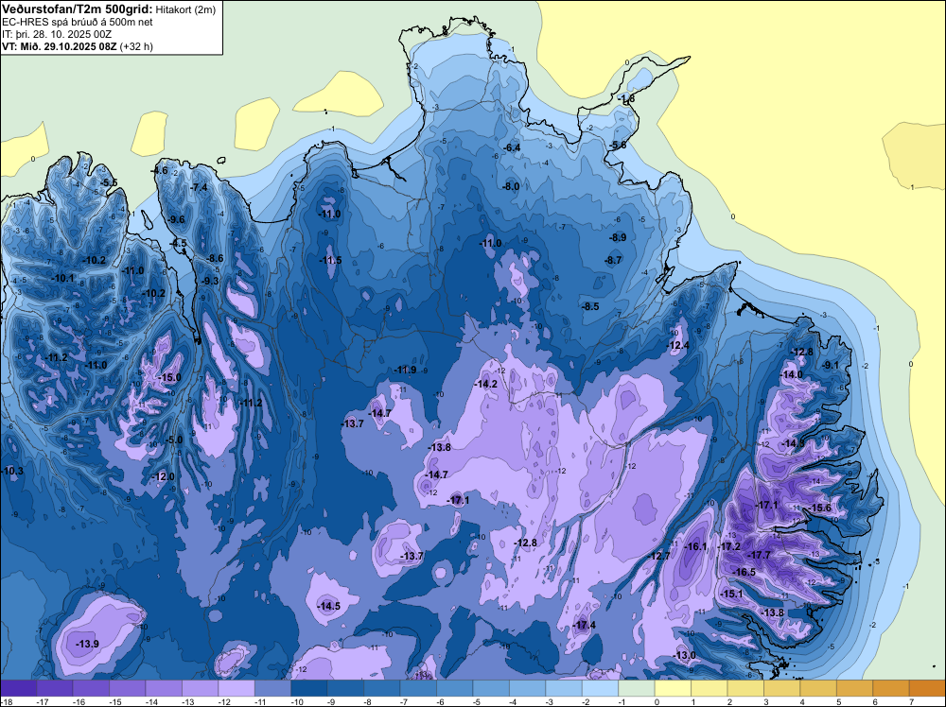This screenshot has height=707, width=946.
Task: Click the -12.0 temperature label
Action: 163,476
